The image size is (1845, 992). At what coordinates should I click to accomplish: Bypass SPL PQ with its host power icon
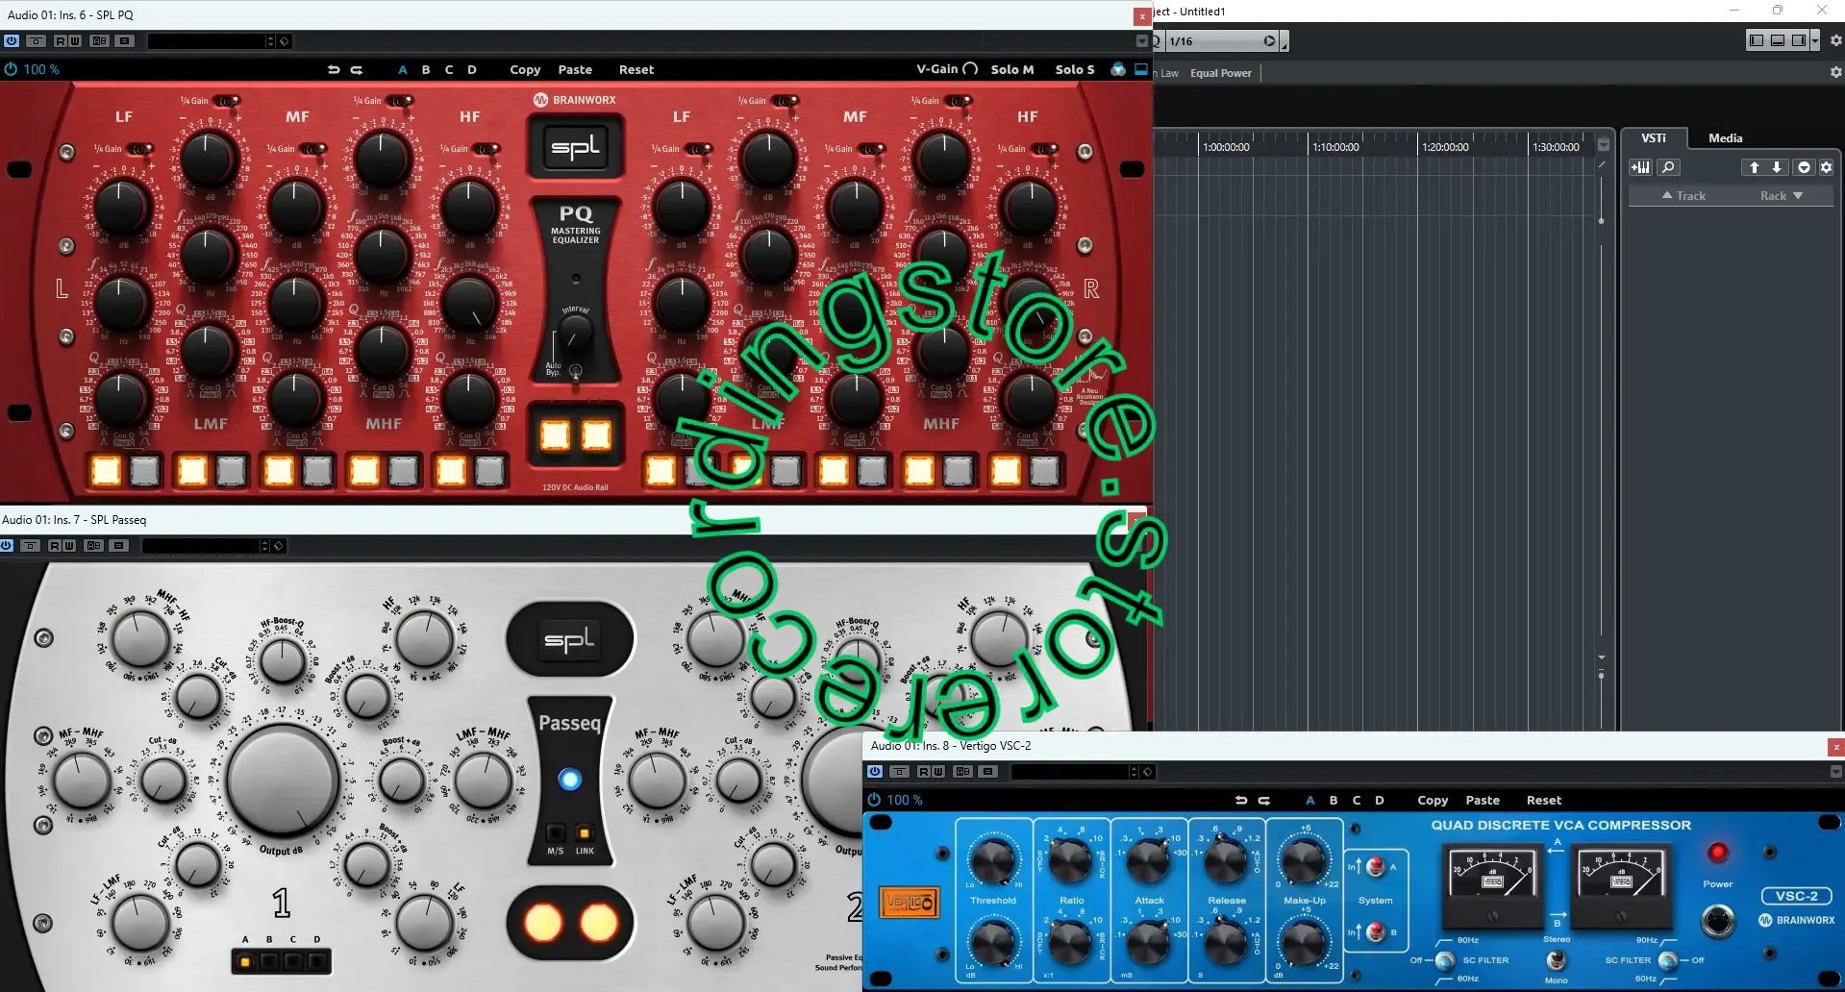point(12,41)
